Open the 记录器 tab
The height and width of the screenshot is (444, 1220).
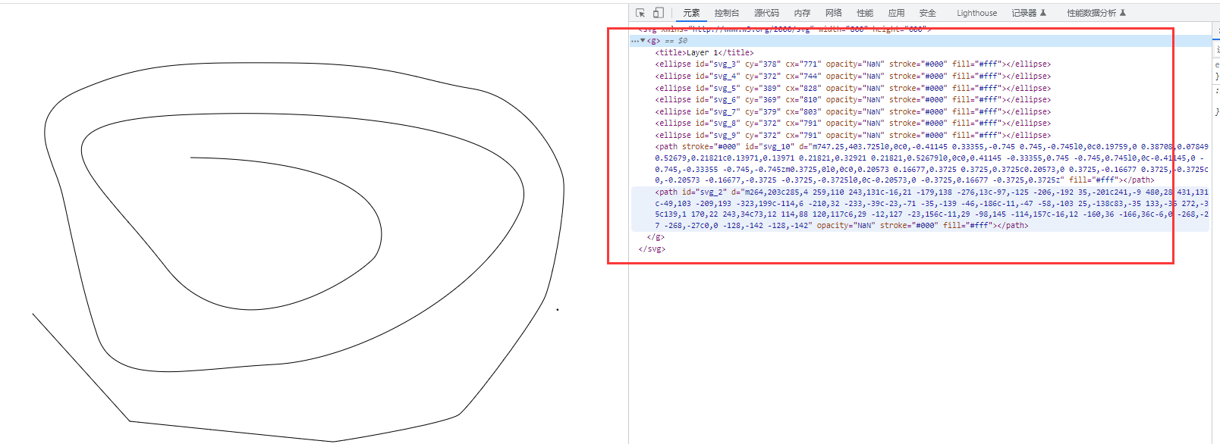[x=1029, y=13]
